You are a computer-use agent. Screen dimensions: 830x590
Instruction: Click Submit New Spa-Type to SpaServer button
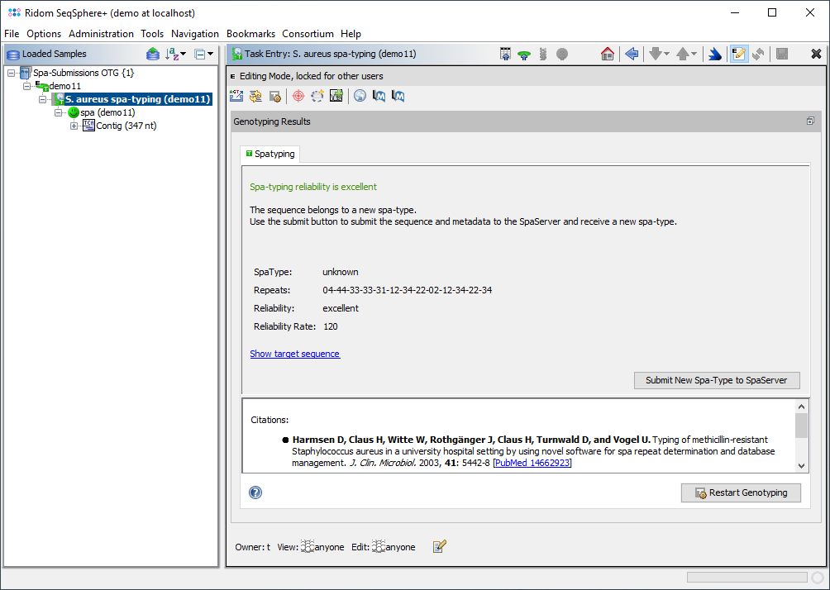(716, 380)
